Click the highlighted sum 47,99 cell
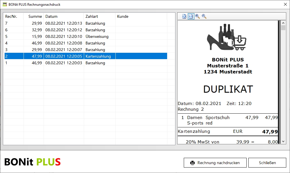This screenshot has width=290, height=173. [34, 56]
